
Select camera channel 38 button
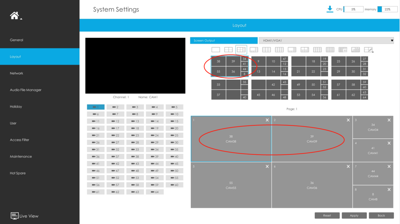135,157
